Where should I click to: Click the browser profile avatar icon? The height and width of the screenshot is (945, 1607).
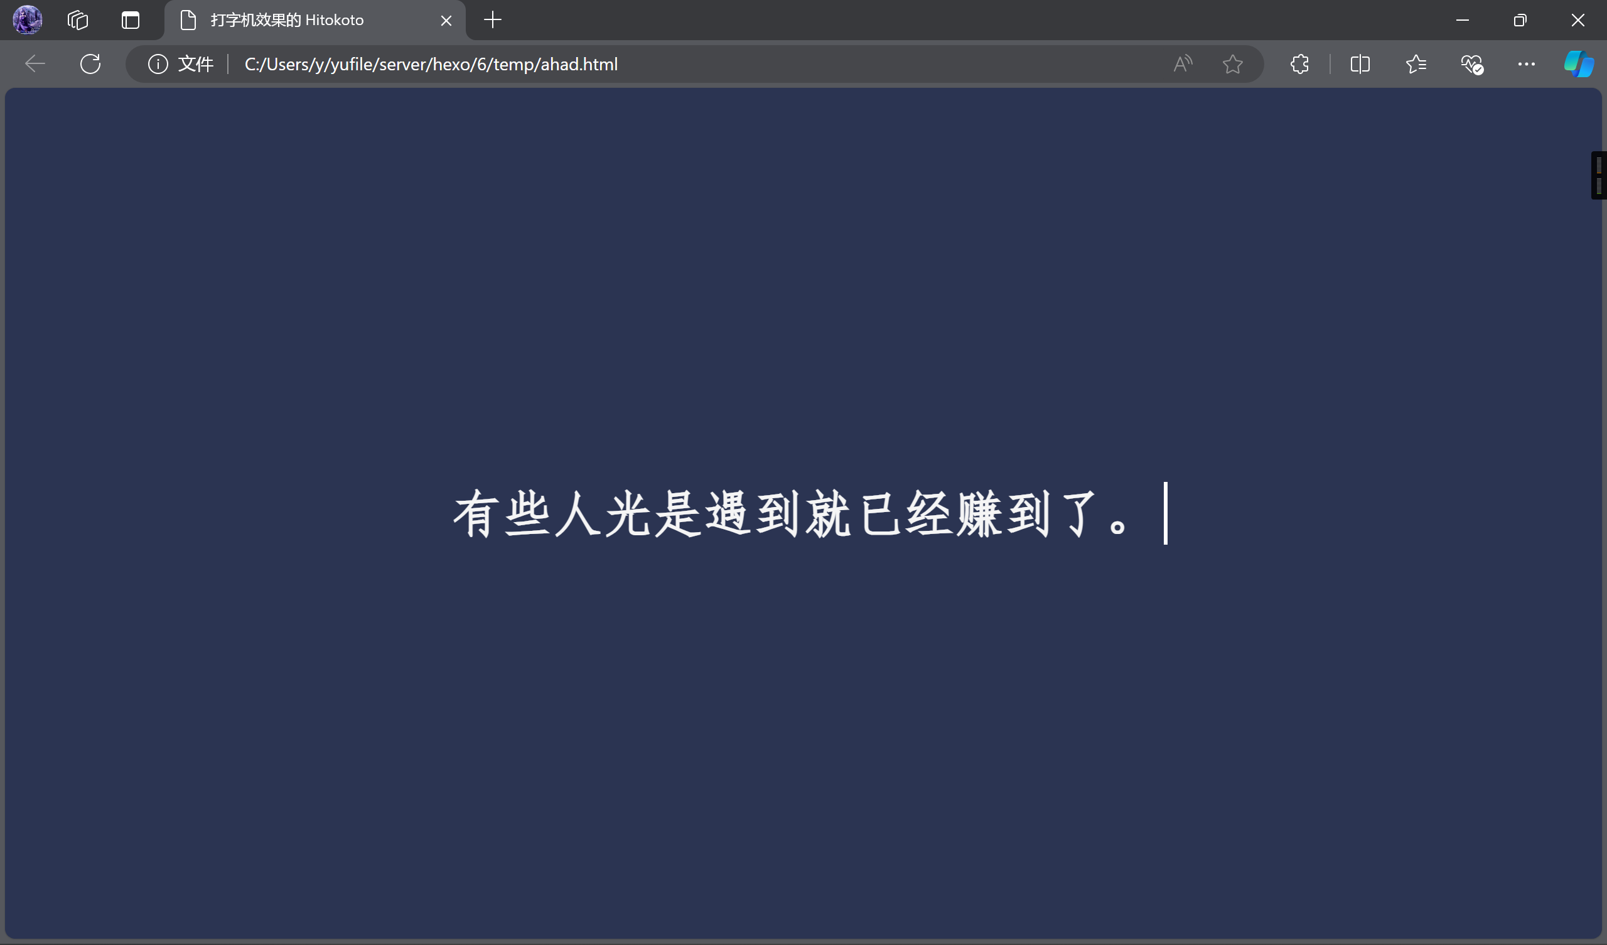(x=28, y=20)
